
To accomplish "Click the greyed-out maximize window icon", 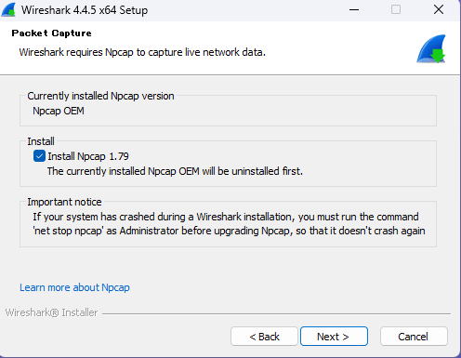I will pyautogui.click(x=396, y=9).
